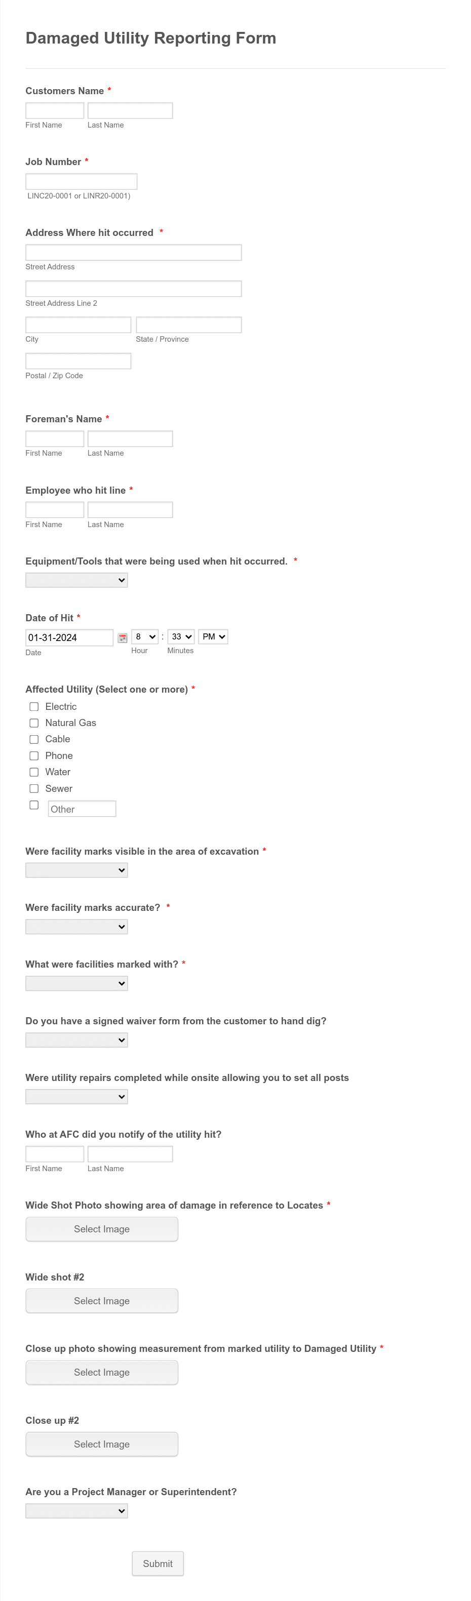Check the Electric utility checkbox
The image size is (471, 1601).
pos(34,707)
